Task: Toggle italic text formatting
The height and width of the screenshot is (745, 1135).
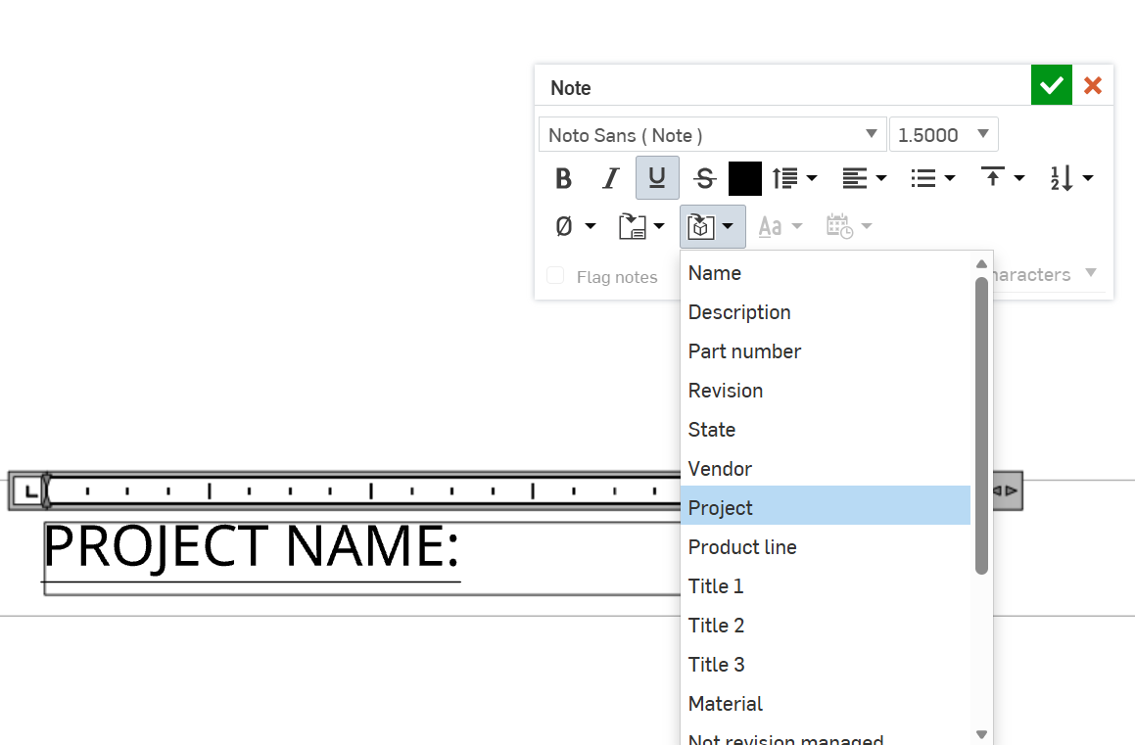Action: pyautogui.click(x=611, y=178)
